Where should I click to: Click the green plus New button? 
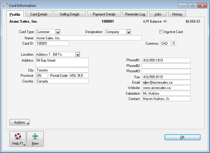(x=35, y=139)
